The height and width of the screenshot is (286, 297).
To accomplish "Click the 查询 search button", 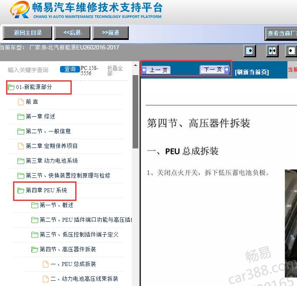I will pos(70,69).
